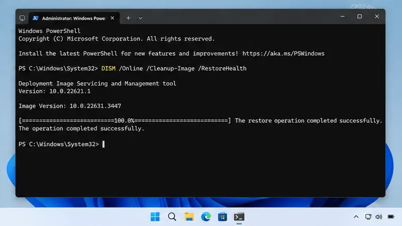The height and width of the screenshot is (226, 402).
Task: Click the Deployment Image Servicing and Management line
Action: pyautogui.click(x=97, y=83)
